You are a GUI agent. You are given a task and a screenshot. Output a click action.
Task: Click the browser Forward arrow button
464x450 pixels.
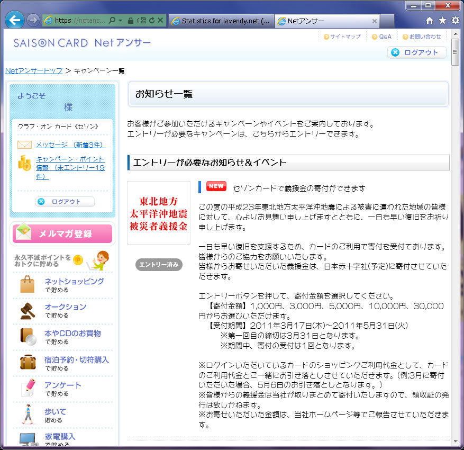(33, 20)
